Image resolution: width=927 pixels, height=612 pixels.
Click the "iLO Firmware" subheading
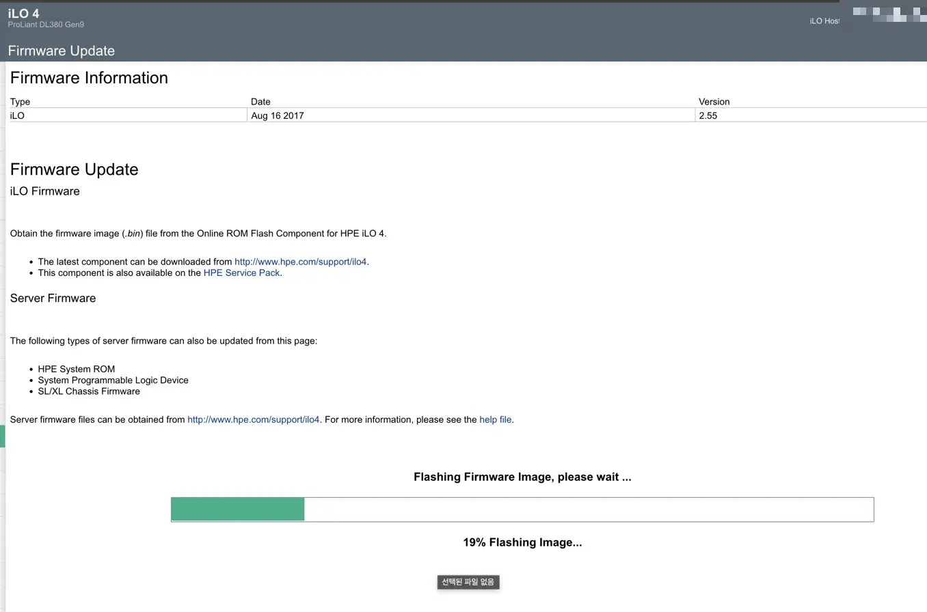pyautogui.click(x=45, y=191)
